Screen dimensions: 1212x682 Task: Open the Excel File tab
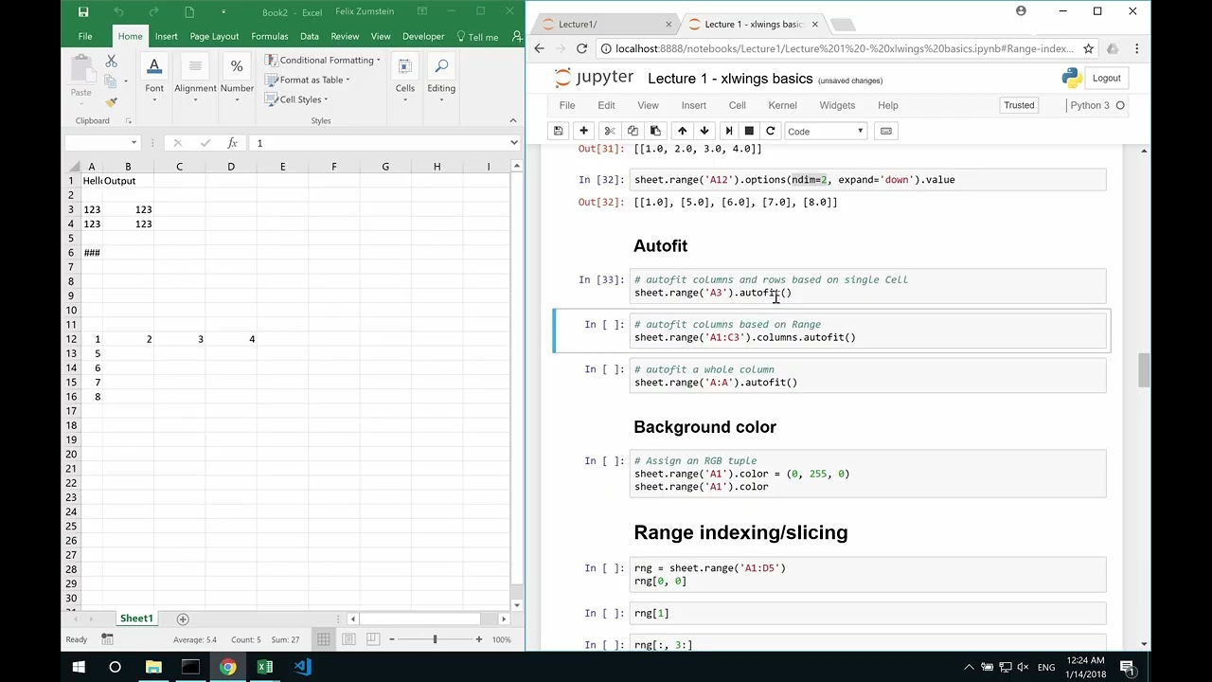pyautogui.click(x=85, y=36)
